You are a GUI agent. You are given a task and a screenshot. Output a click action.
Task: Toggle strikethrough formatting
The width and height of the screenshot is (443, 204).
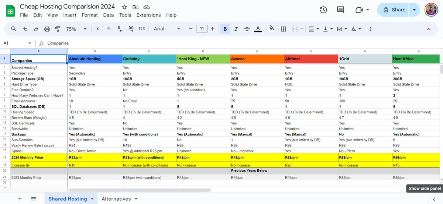pos(247,29)
